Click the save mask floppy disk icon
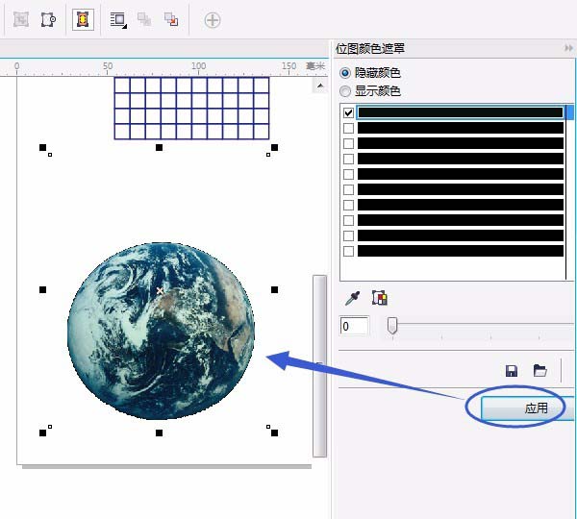Screen dimensions: 577x519 coord(512,371)
